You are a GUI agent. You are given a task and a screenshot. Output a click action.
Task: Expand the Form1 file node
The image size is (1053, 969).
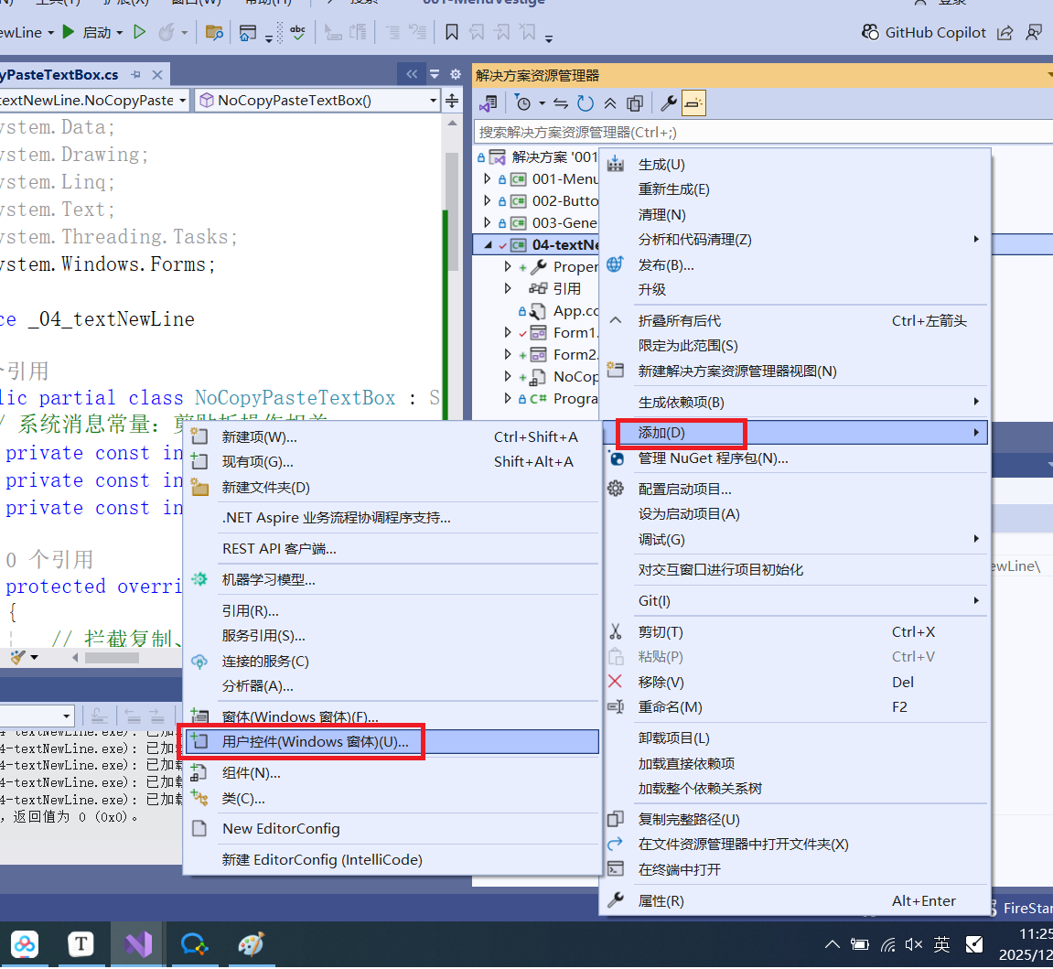point(508,332)
